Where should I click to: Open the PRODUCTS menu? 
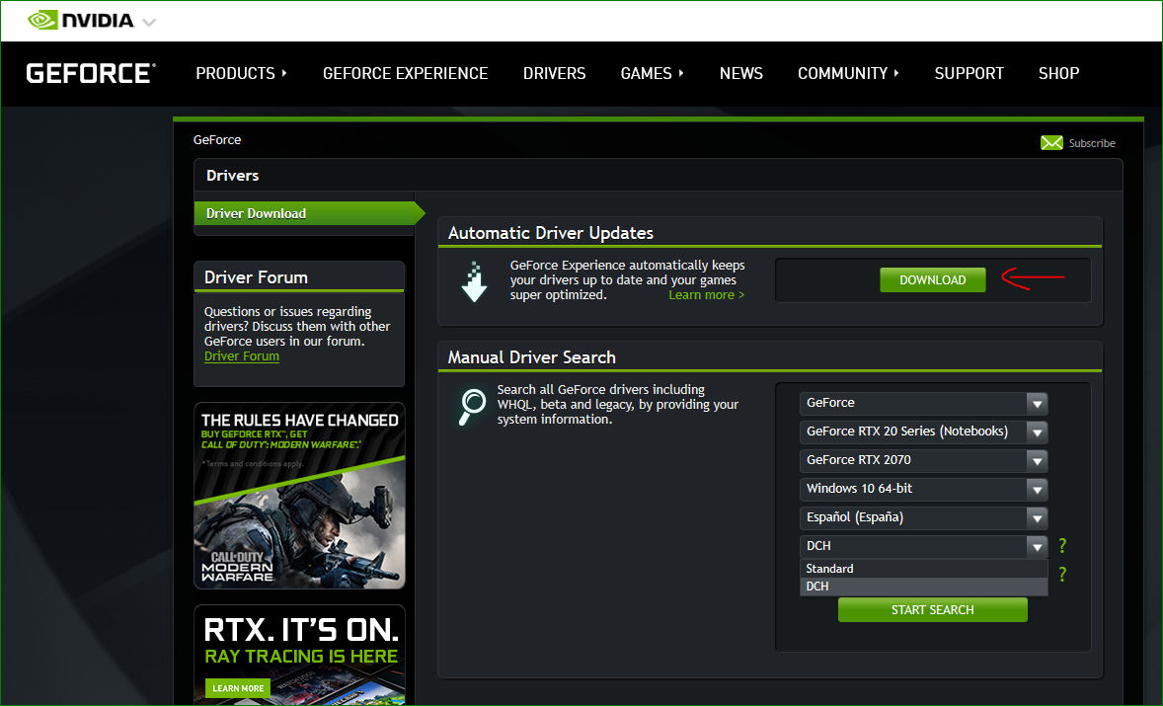click(241, 73)
